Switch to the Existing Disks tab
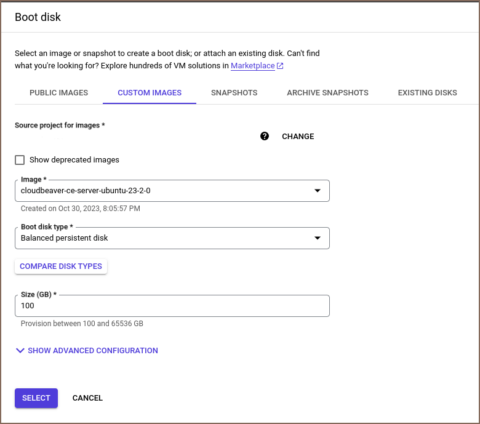Screen dimensions: 480x424 pos(427,93)
